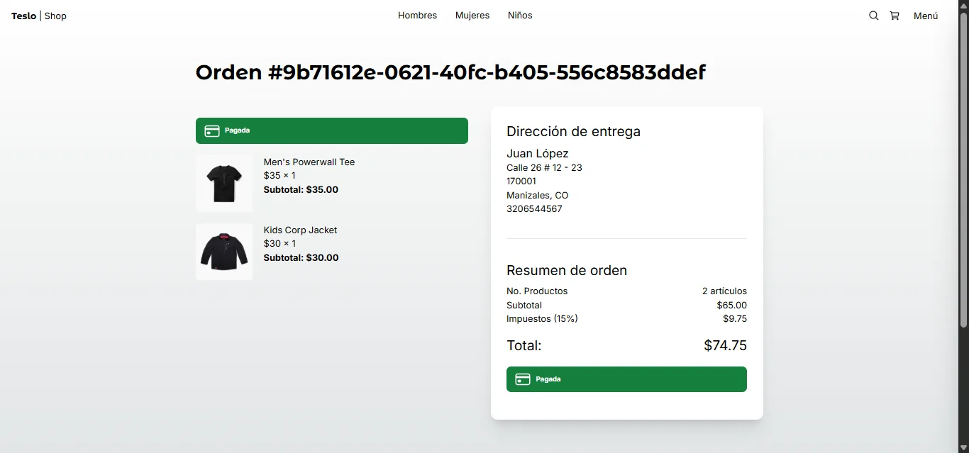Click the credit card icon in summary Pagada banner

tap(523, 379)
